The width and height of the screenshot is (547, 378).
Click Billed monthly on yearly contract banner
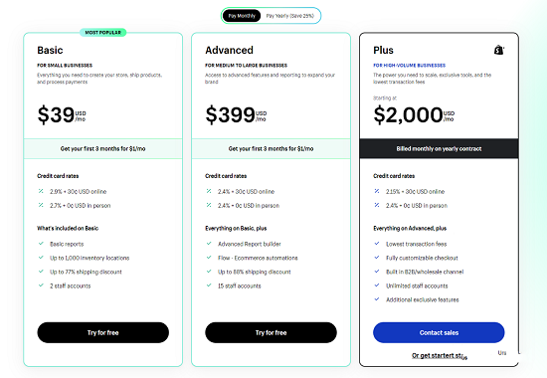pyautogui.click(x=439, y=148)
